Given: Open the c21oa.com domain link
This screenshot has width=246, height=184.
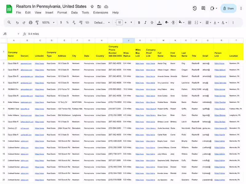Looking at the screenshot, I should 25,128.
